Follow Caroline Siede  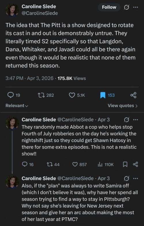[x=109, y=7]
